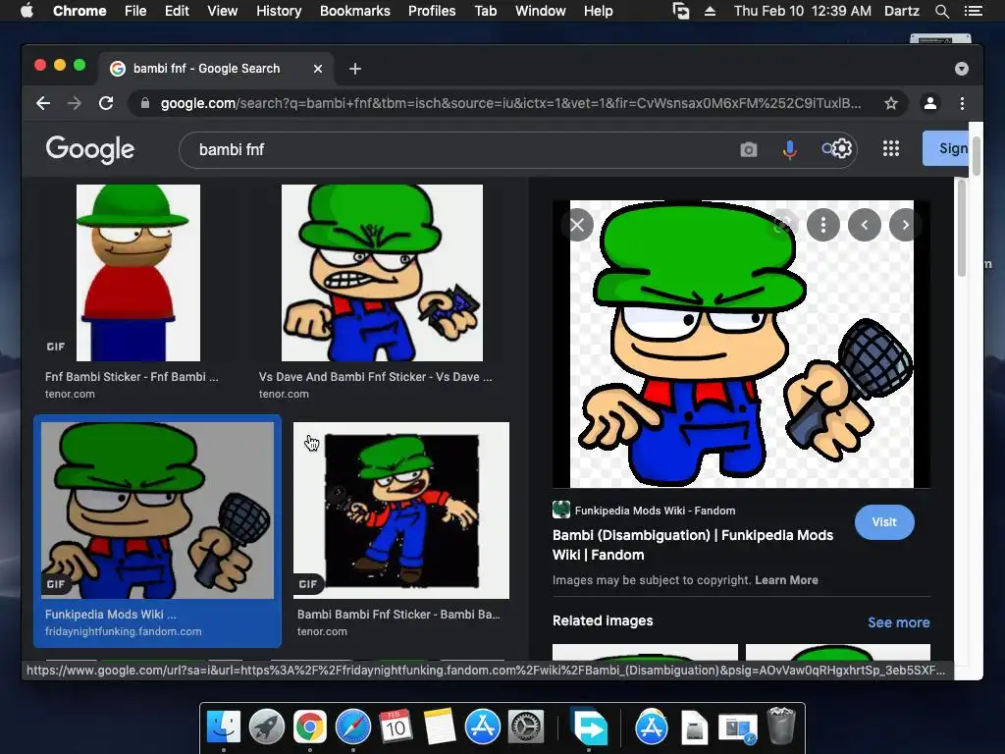
Task: Click the page's main vertical scrollbar
Action: (976, 155)
